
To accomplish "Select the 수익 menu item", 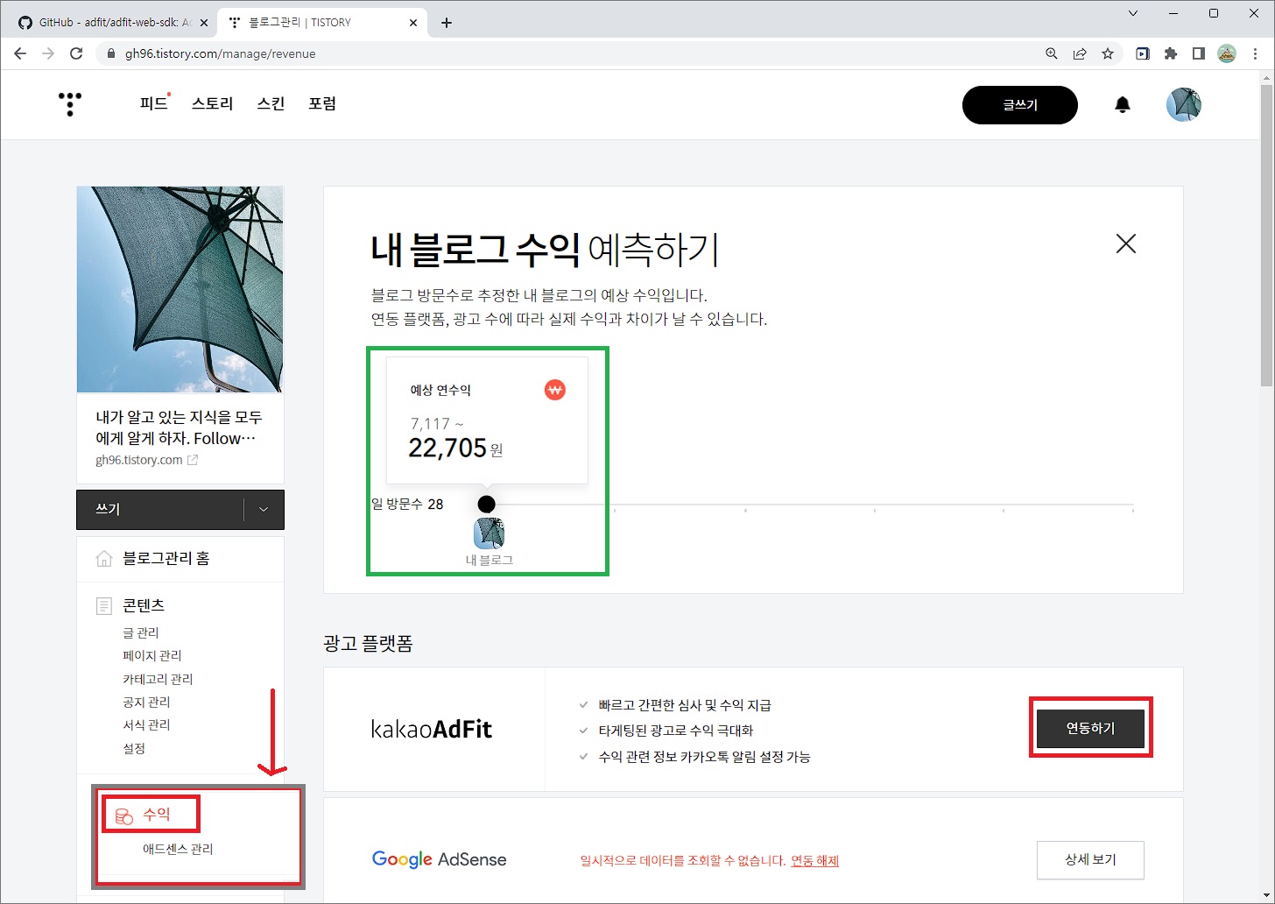I will [x=156, y=815].
